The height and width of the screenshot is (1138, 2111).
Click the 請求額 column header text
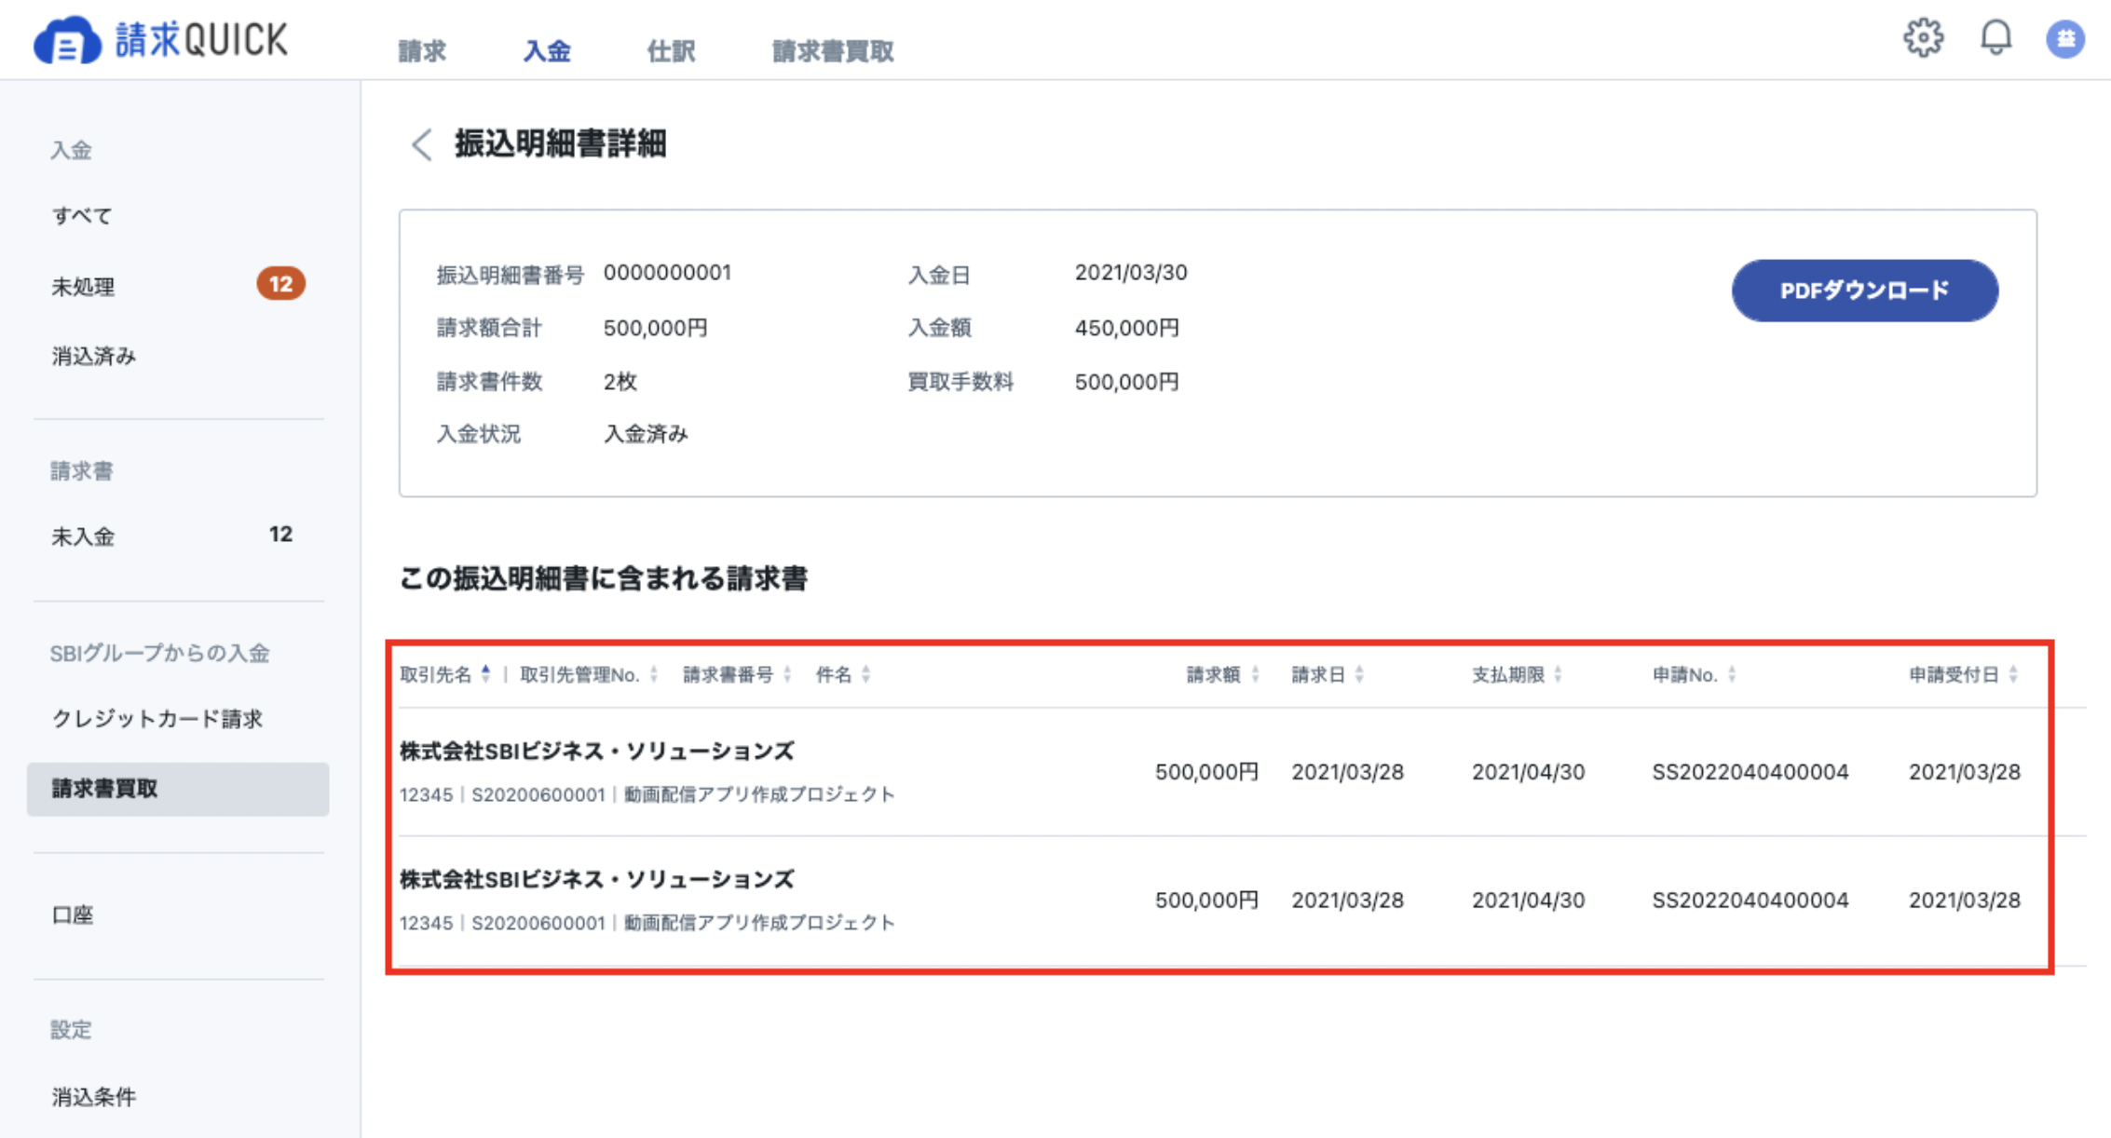1213,674
